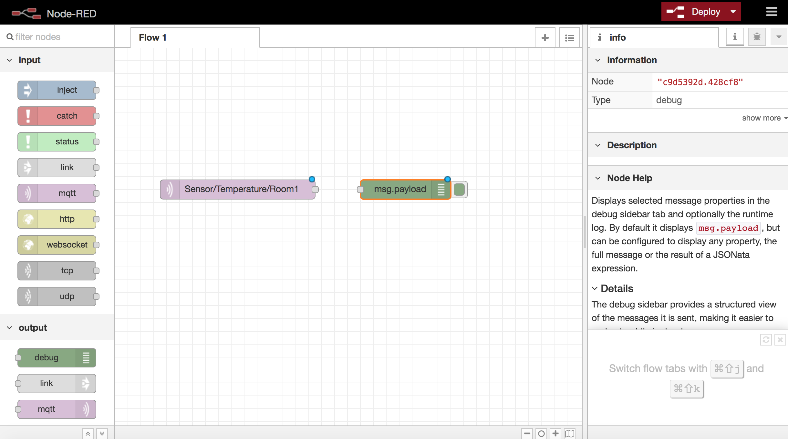Collapse all palette categories with up chevrons
788x439 pixels.
point(88,434)
